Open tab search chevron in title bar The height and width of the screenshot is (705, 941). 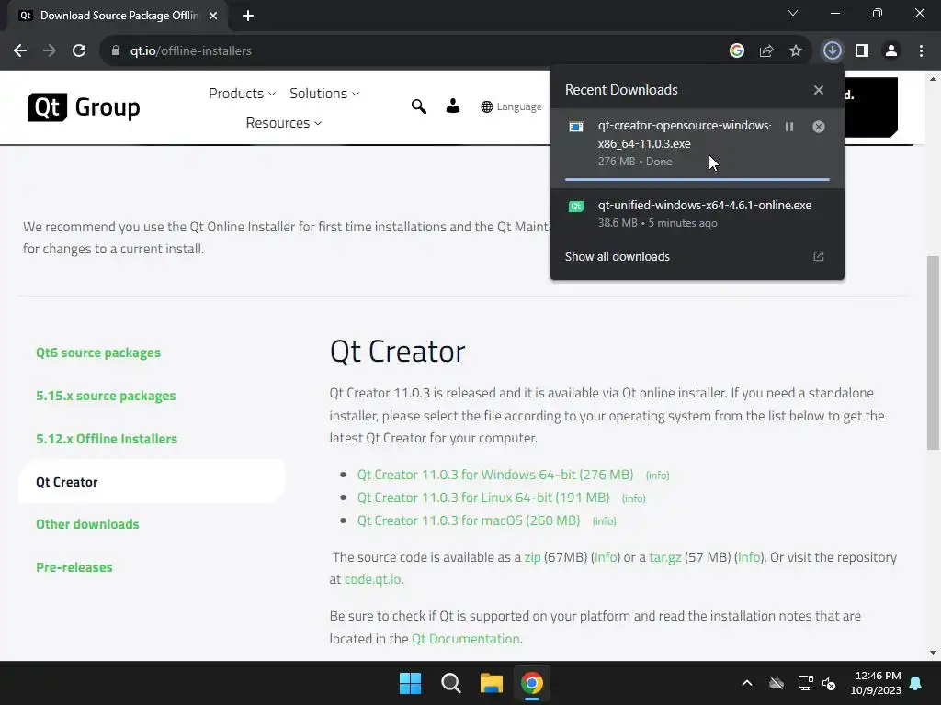pyautogui.click(x=793, y=13)
